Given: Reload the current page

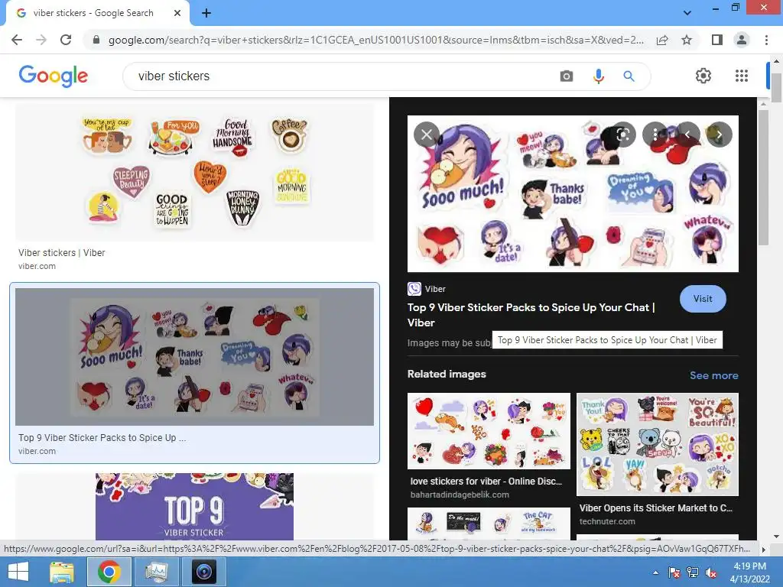Looking at the screenshot, I should point(66,40).
